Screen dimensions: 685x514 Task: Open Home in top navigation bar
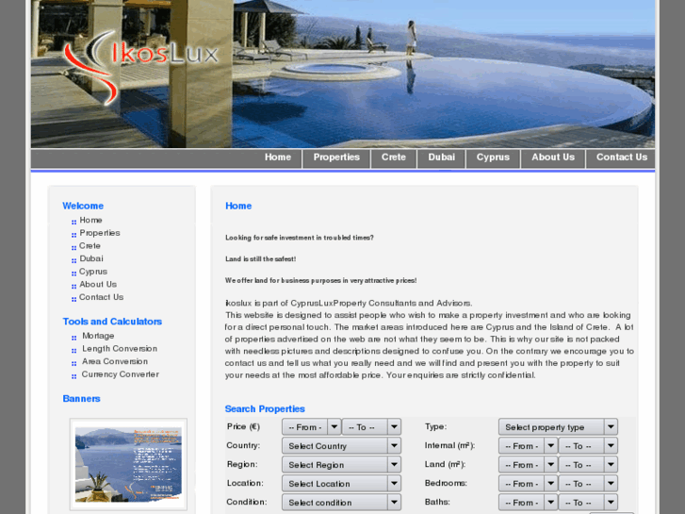[x=278, y=158]
